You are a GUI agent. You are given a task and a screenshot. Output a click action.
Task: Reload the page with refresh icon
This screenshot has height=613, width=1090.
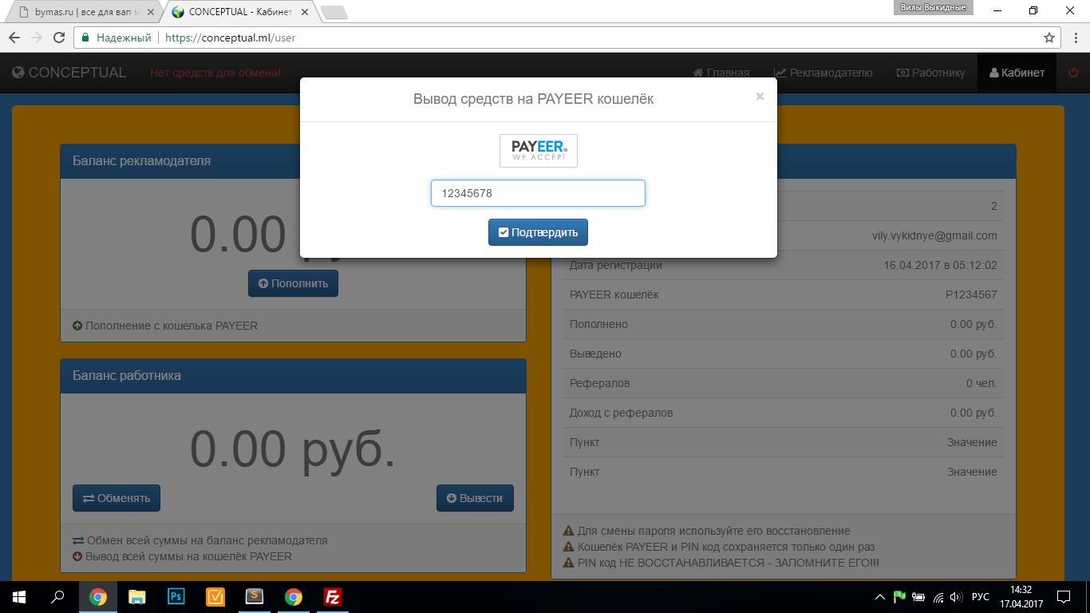58,38
